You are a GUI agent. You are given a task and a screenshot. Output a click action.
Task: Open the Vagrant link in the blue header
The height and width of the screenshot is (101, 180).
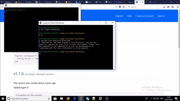click(119, 16)
